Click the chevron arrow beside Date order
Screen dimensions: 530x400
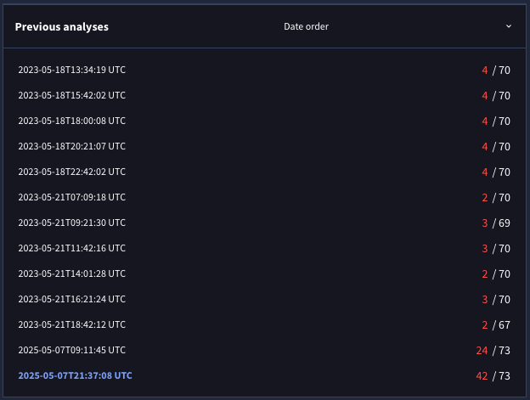509,26
